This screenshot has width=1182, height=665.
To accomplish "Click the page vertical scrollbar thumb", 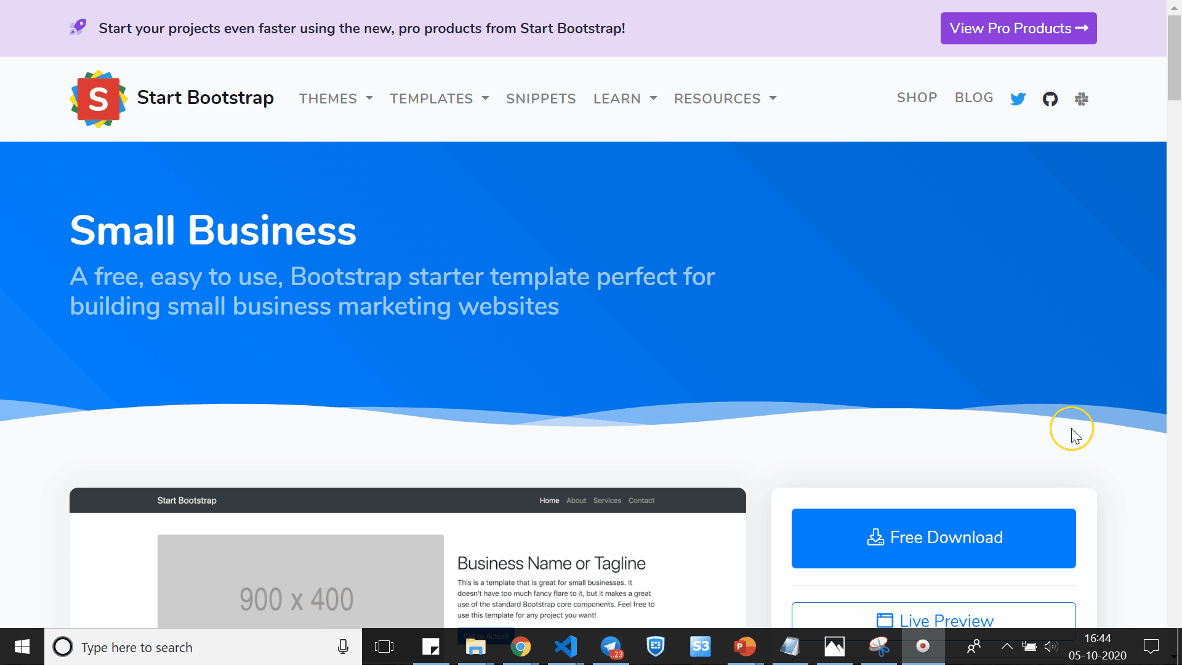I will tap(1175, 57).
